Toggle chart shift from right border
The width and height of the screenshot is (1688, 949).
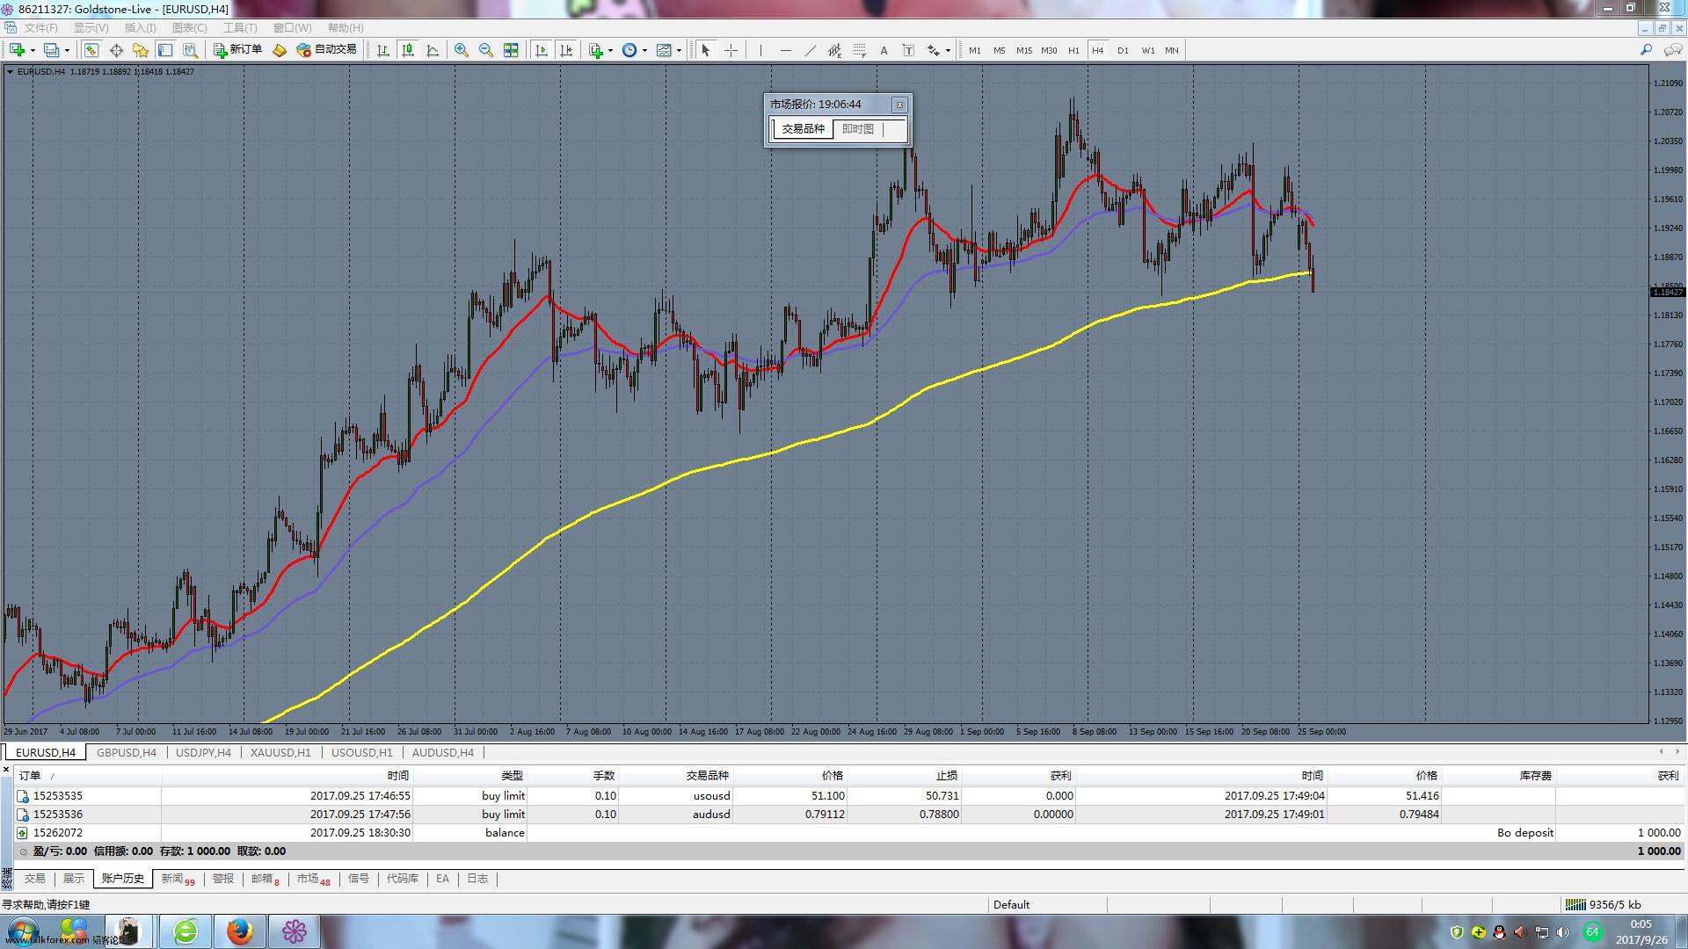click(x=566, y=50)
